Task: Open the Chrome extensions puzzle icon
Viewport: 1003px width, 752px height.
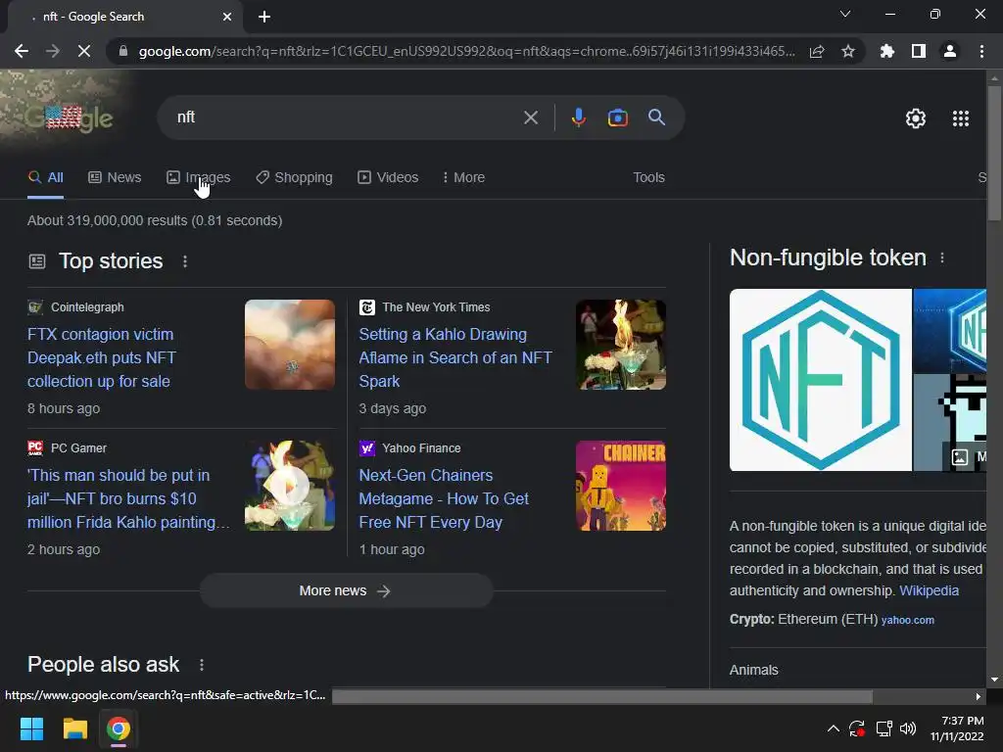Action: [887, 51]
